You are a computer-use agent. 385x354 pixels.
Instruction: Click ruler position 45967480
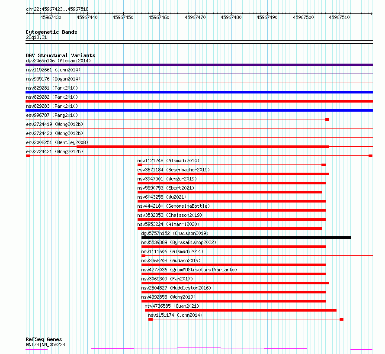[x=231, y=17]
